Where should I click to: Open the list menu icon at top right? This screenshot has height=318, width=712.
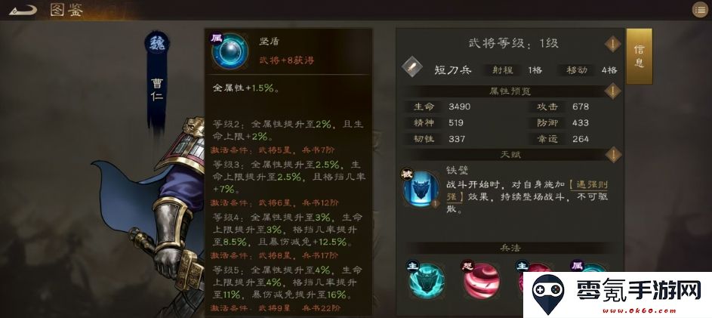point(700,10)
